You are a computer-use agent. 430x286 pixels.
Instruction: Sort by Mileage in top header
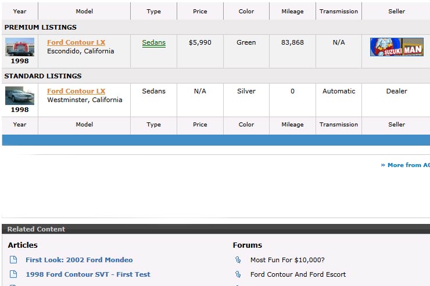coord(292,11)
